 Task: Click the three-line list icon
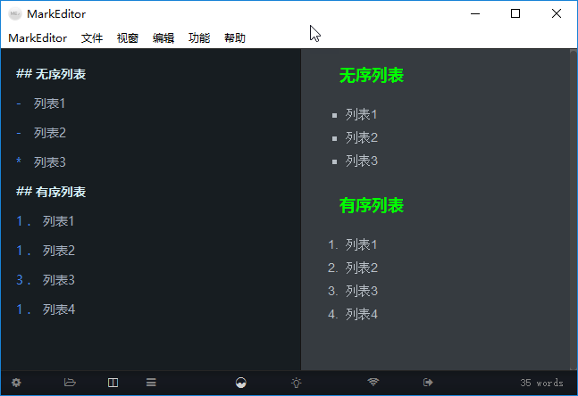coord(151,383)
